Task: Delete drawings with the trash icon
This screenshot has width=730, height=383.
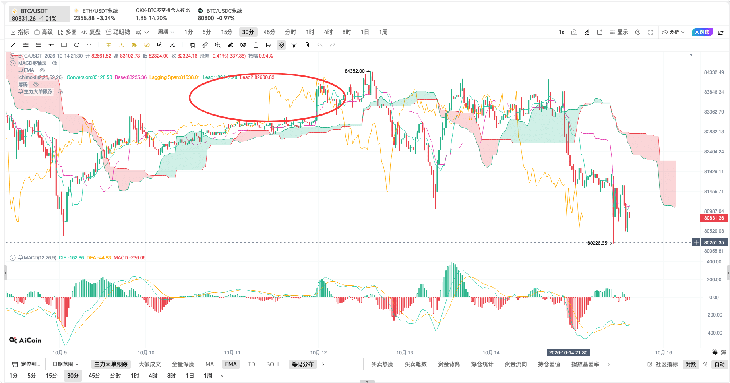Action: click(x=307, y=45)
